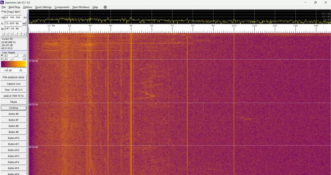Click Button #8 in the side panel
The width and height of the screenshot is (331, 175).
14,126
